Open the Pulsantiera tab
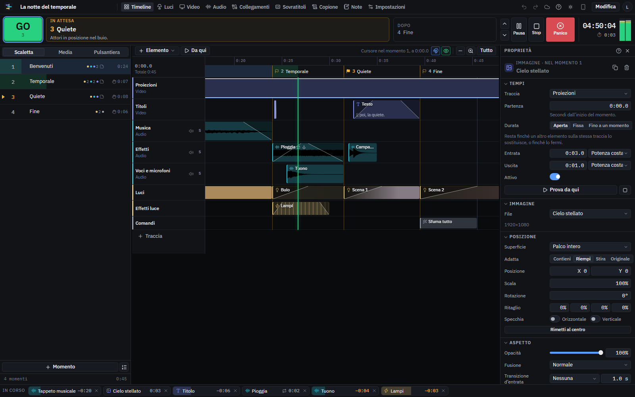The width and height of the screenshot is (635, 397). [107, 52]
